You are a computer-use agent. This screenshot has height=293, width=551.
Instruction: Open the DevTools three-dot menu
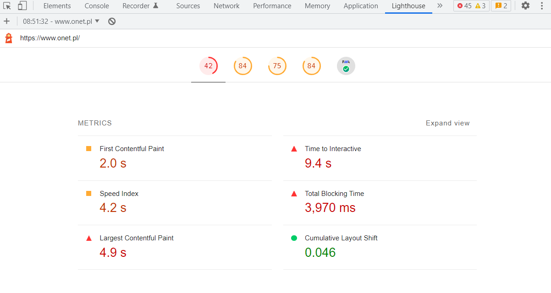[x=542, y=6]
